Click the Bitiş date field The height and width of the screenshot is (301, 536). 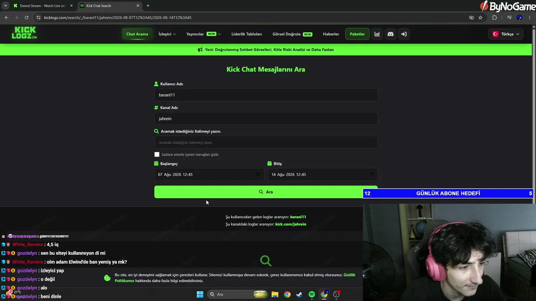pos(322,174)
